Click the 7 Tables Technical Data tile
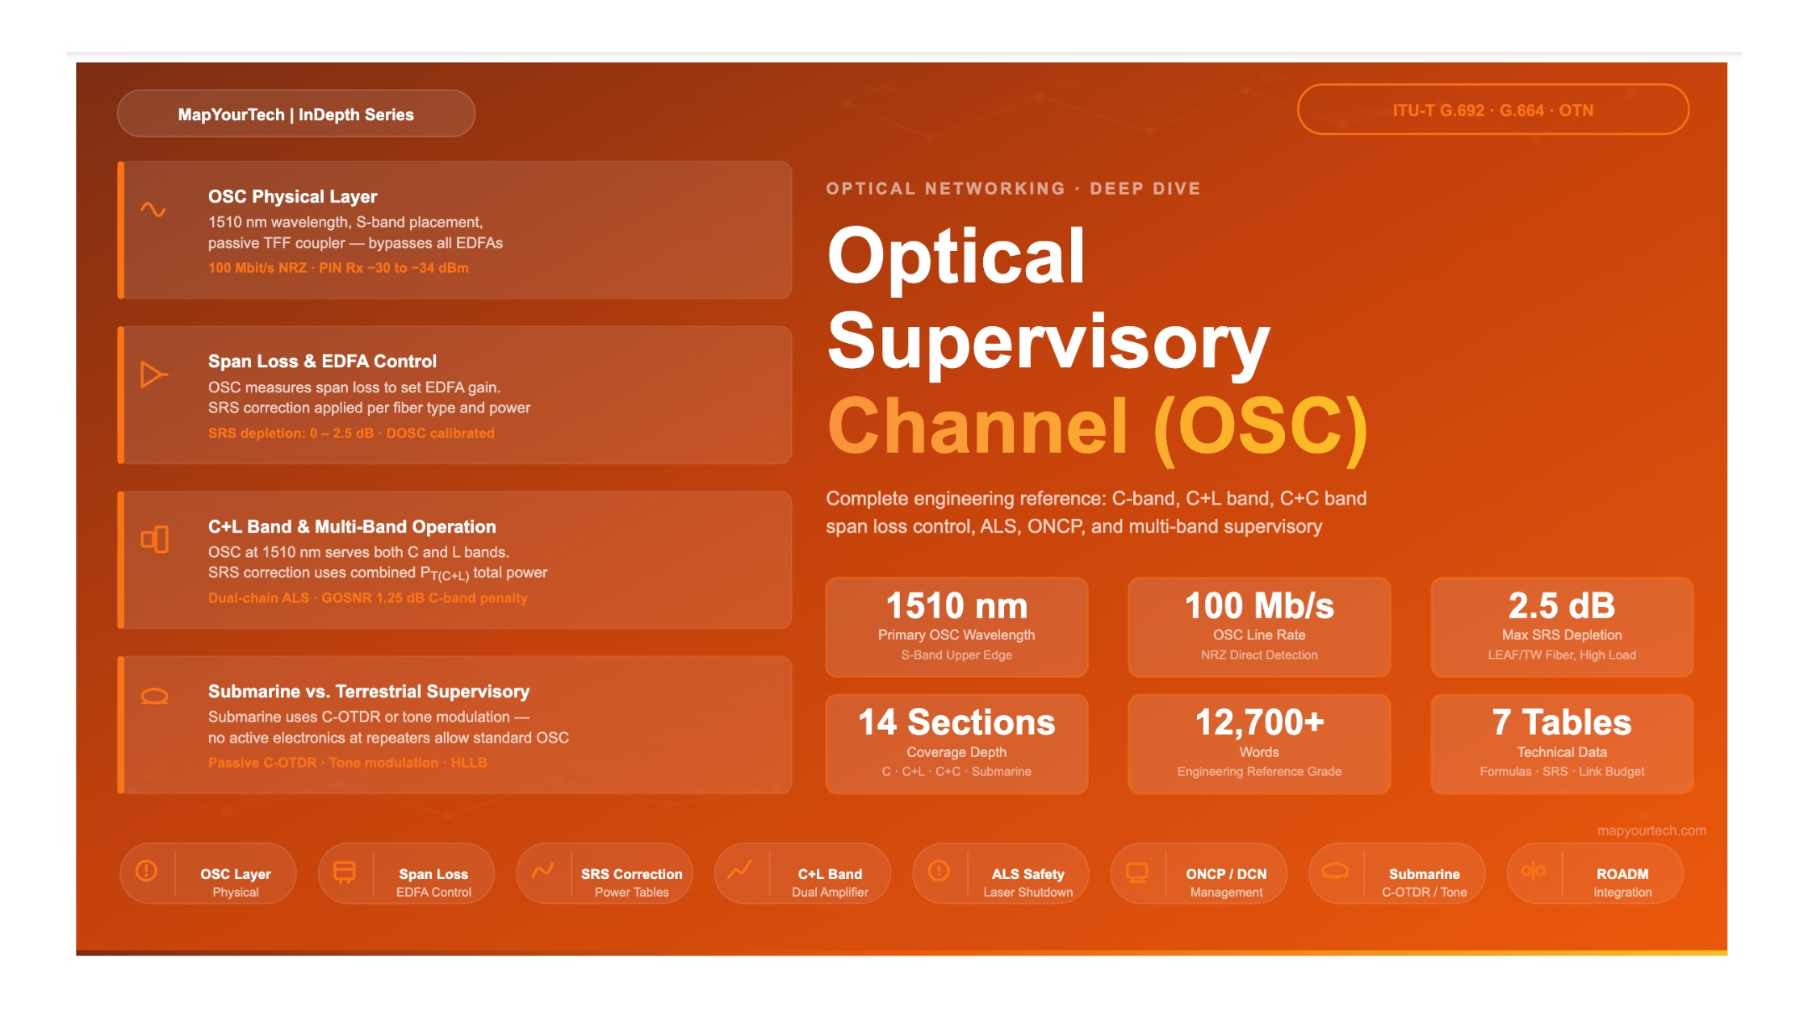This screenshot has height=1017, width=1808. point(1562,744)
